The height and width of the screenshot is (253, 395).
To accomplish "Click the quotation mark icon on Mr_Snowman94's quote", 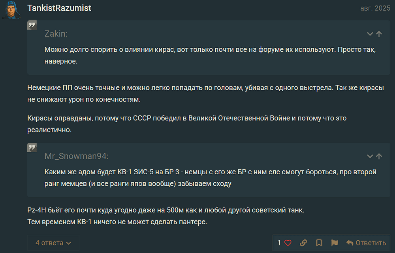I will click(32, 148).
